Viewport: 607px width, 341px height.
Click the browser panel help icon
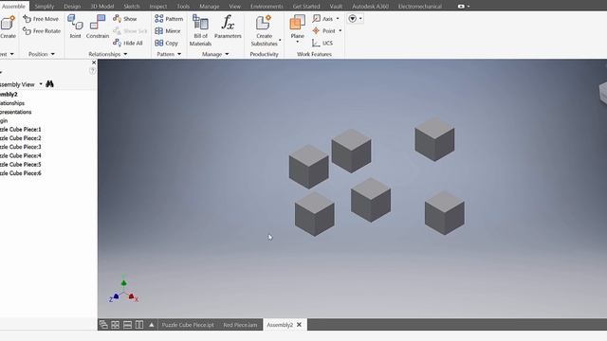pos(93,71)
